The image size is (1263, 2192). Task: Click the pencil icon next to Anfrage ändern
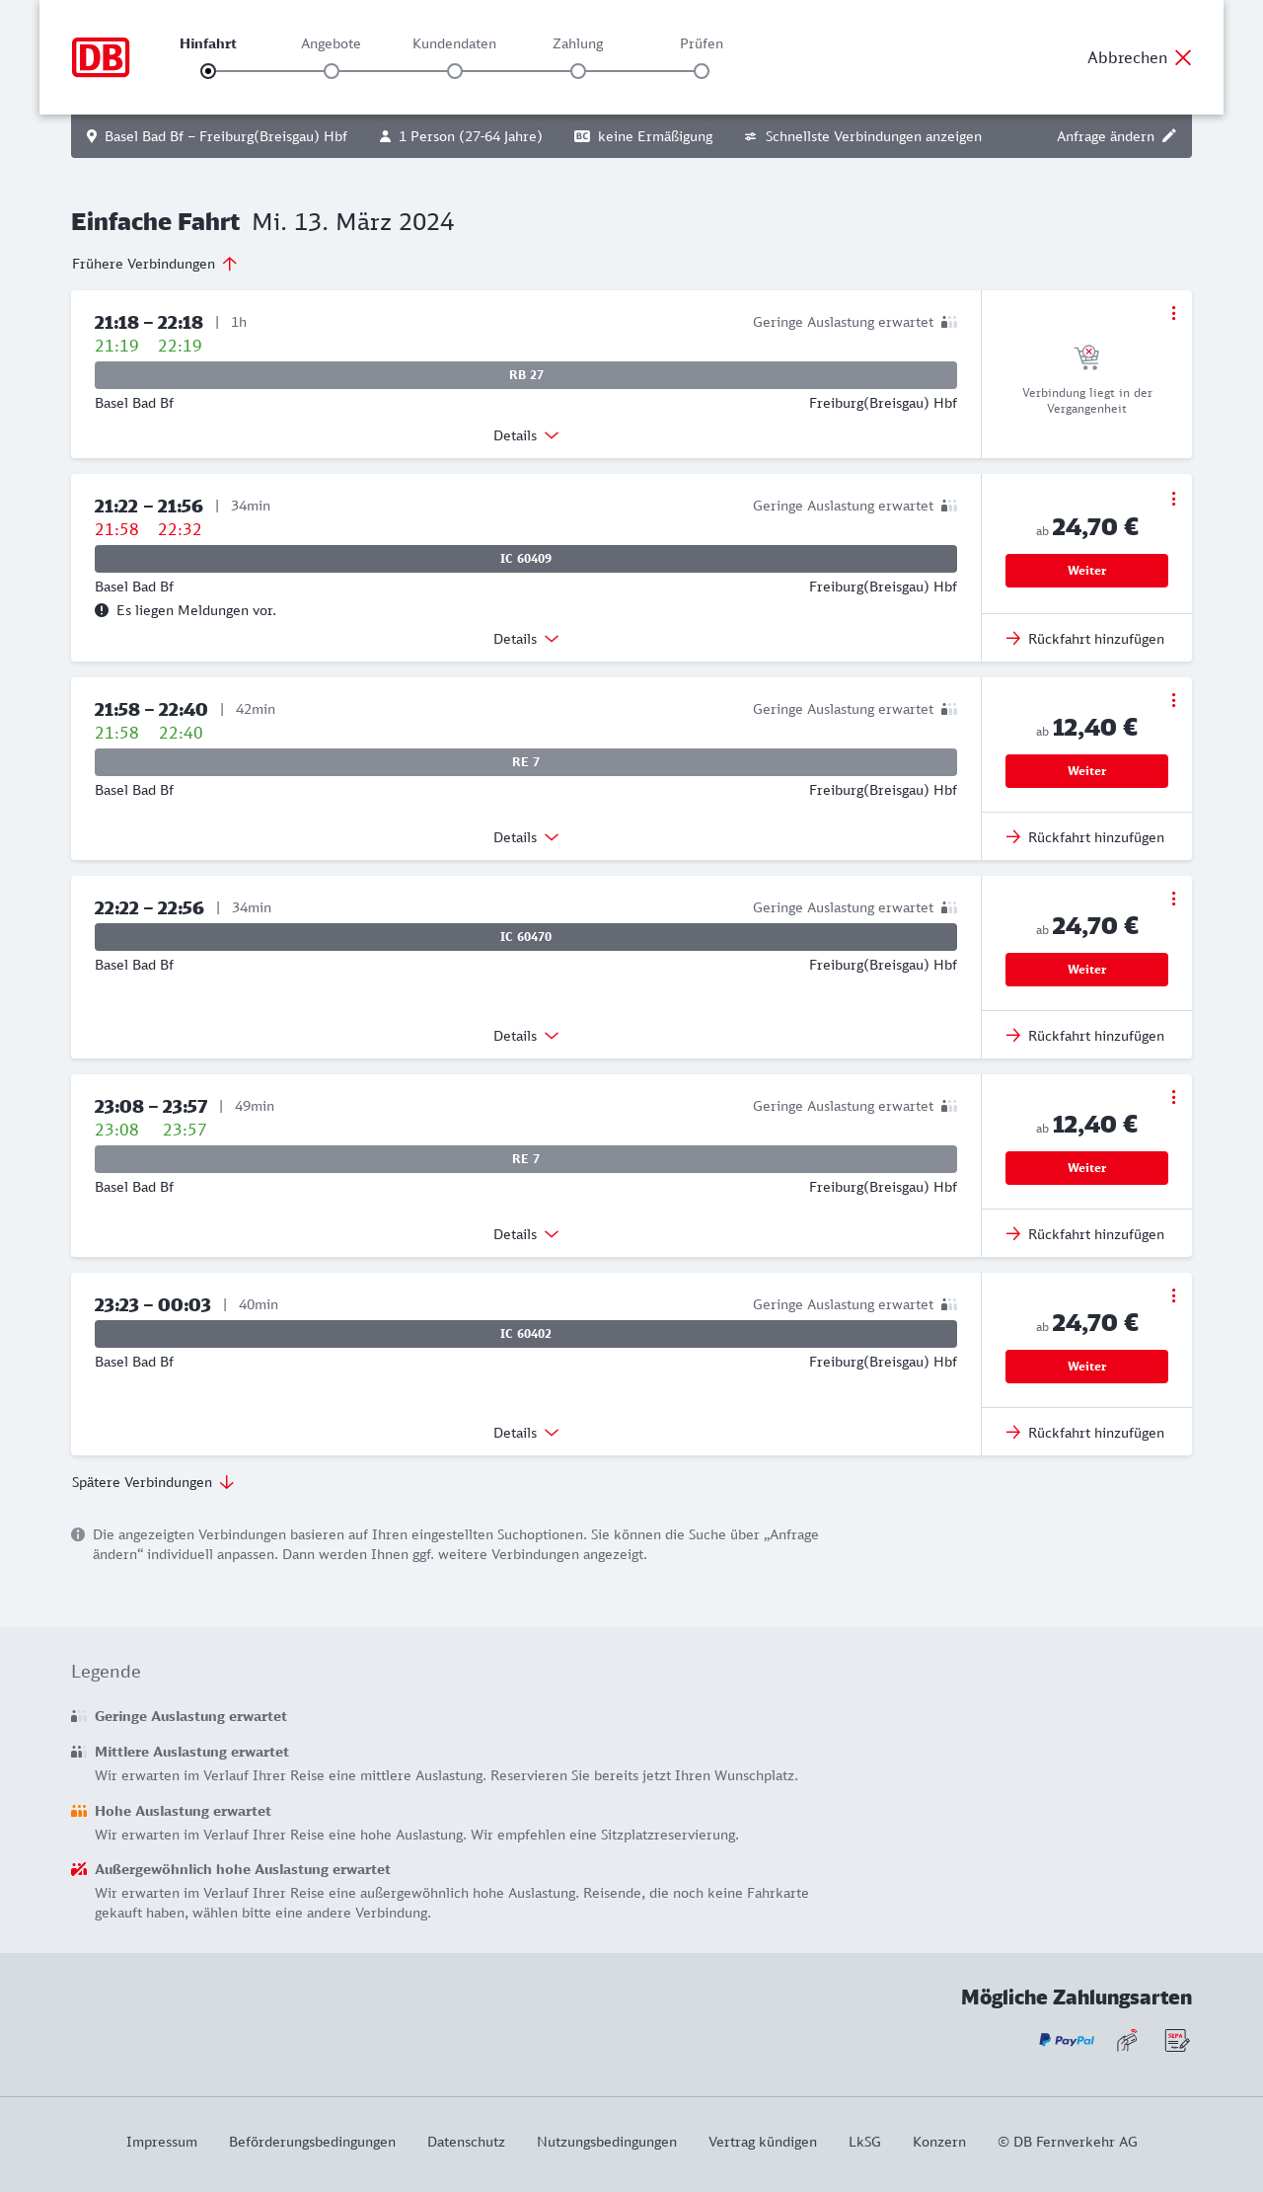1169,136
